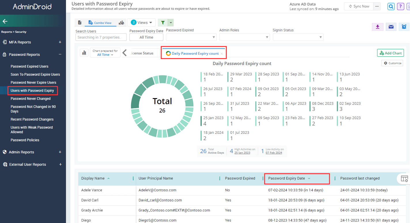
Task: Click the Sync Now button
Action: tap(359, 6)
